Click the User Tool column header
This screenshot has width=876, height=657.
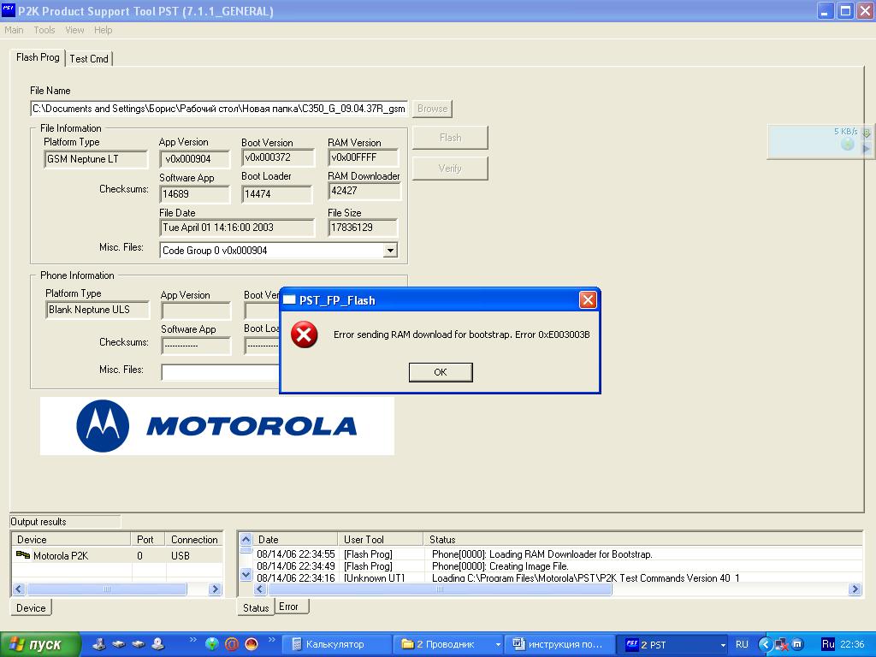tap(381, 540)
